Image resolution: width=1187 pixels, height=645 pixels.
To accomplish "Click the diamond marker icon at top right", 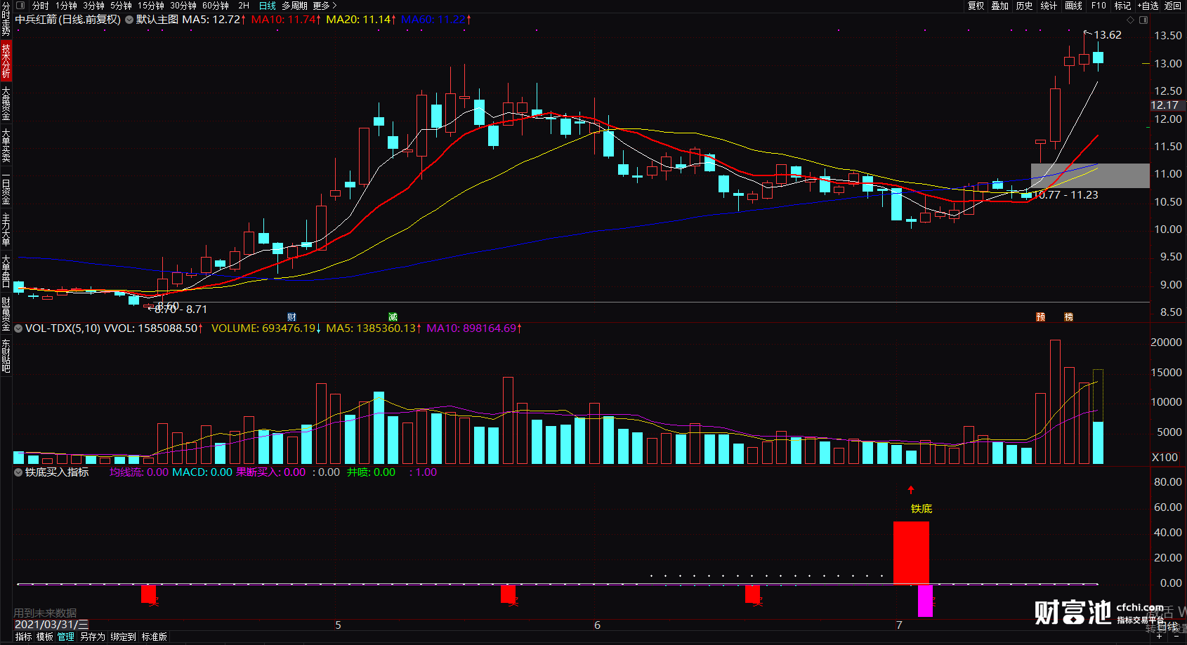I will pyautogui.click(x=1130, y=20).
